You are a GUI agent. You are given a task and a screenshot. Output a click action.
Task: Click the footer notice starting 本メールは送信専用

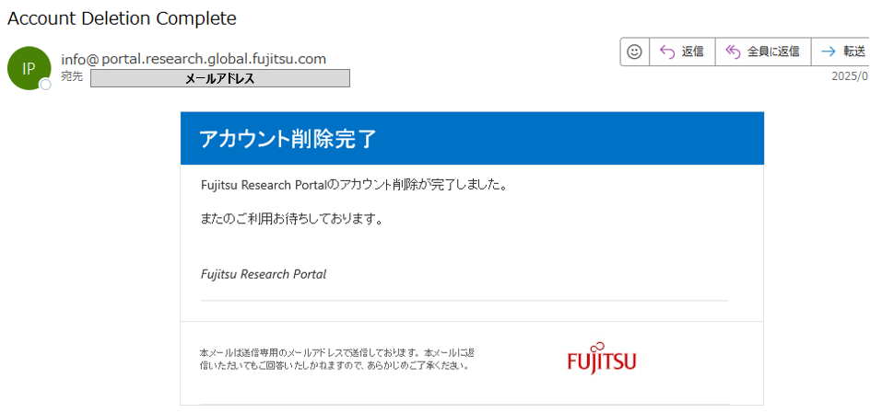tap(336, 359)
